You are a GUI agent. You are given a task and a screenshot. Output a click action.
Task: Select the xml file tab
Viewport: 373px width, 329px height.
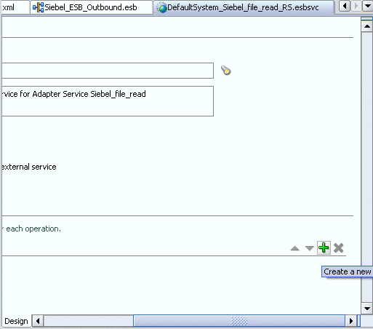coord(15,7)
